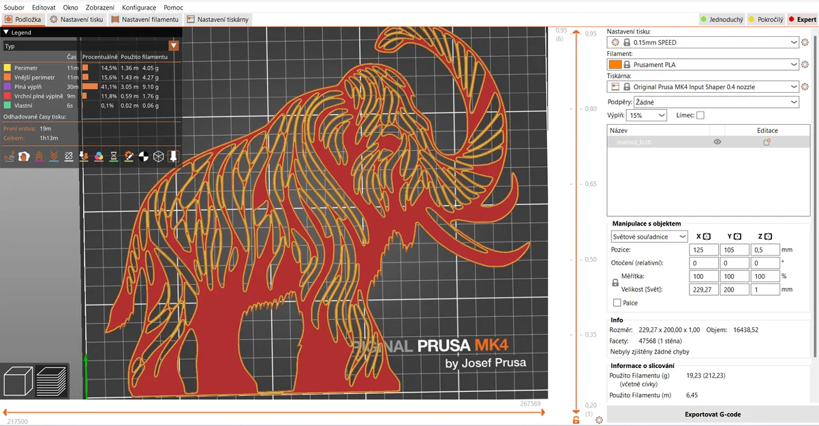
Task: Switch to 3D editor cube view
Action: [x=17, y=381]
